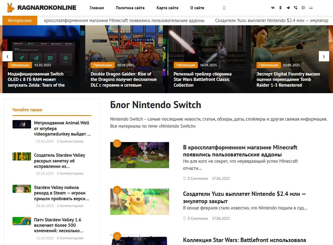Click the square icon beside 'О сайте'
Viewport: 333px width, 245px height.
click(x=224, y=8)
